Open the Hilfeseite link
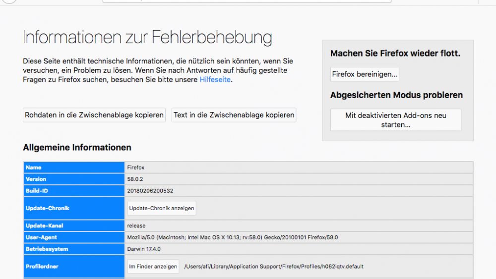Viewport: 496px width, 279px height. tap(215, 80)
